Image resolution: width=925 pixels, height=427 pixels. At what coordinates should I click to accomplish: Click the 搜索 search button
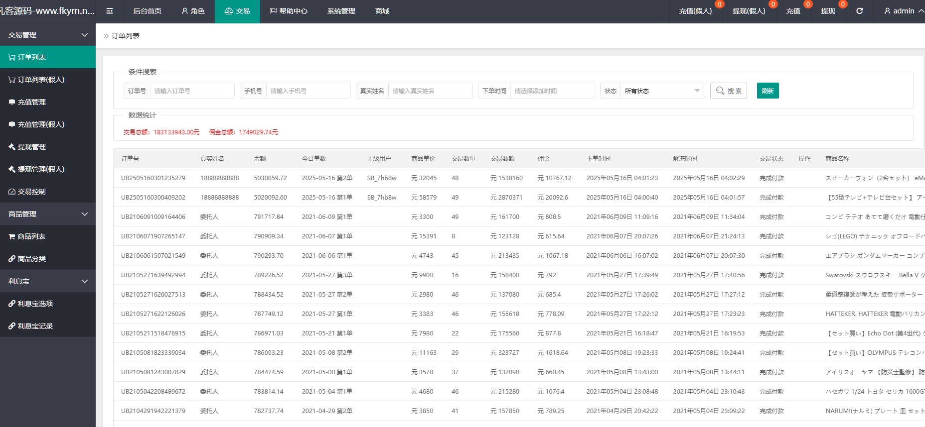(728, 91)
